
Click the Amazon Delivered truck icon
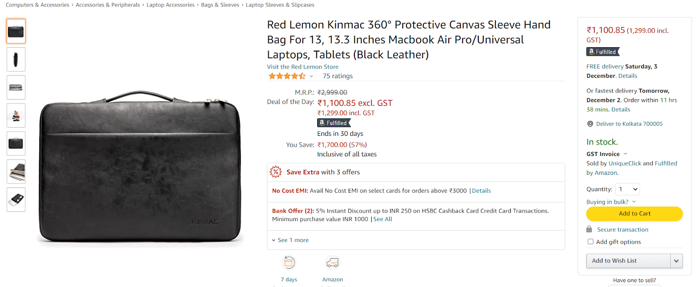tap(332, 263)
